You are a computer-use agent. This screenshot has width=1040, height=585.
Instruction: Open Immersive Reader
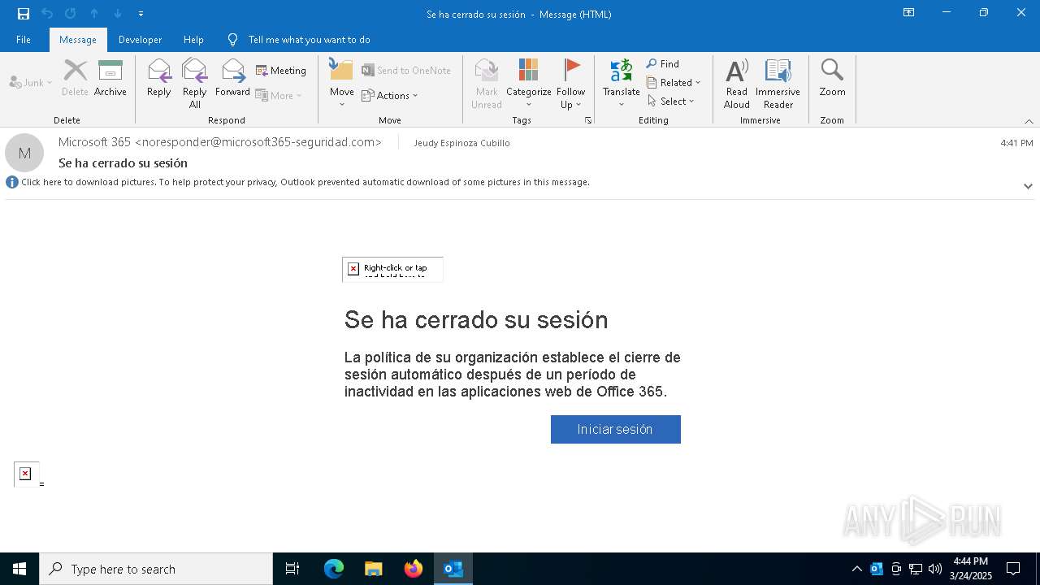point(778,84)
